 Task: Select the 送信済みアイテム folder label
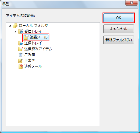(x=38, y=49)
